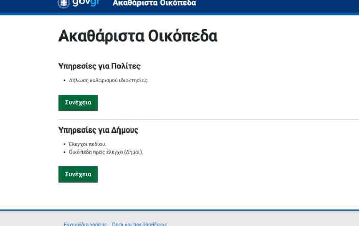
Task: Click the bullet before Δήλωση καθαρισμού ιδιοκτησίας
Action: tap(64, 81)
